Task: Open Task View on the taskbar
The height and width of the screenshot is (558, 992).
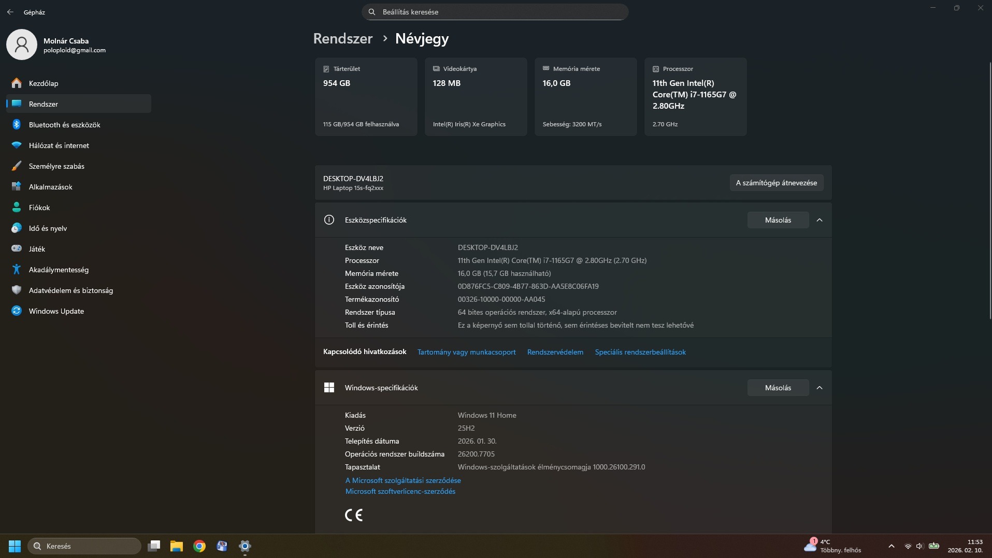Action: coord(154,546)
